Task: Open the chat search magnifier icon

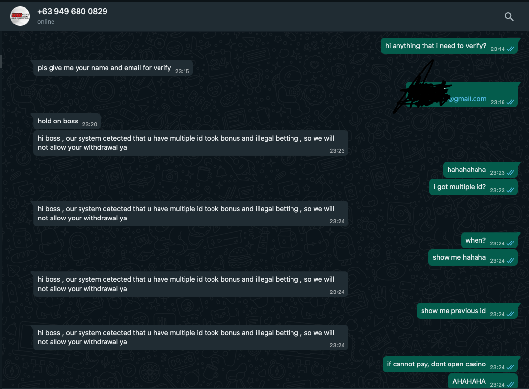Action: (509, 17)
